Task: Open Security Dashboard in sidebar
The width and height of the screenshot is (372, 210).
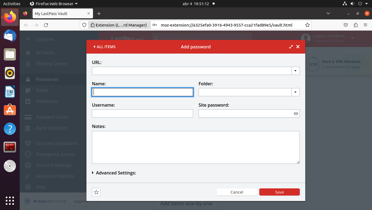Action: pyautogui.click(x=57, y=143)
